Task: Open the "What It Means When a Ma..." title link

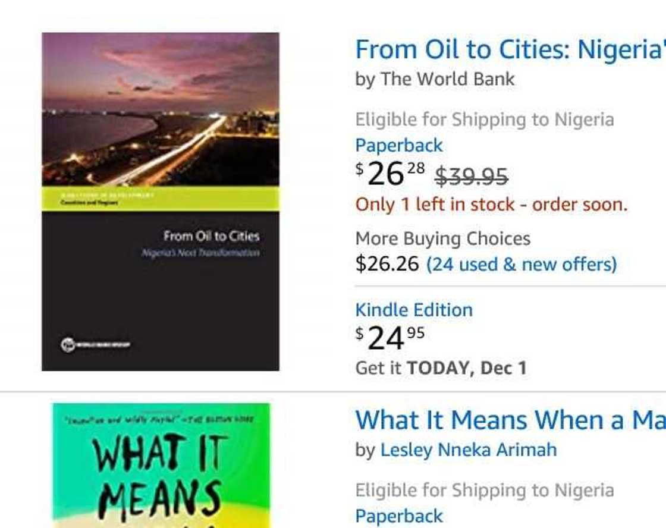Action: click(x=511, y=420)
